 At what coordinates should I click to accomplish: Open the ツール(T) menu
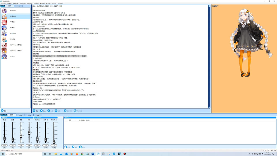54,3
